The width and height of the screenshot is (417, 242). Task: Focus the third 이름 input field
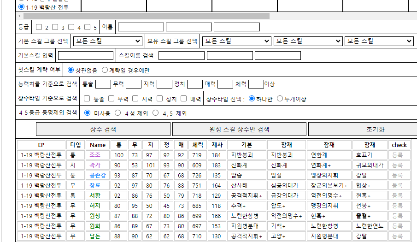(x=237, y=27)
